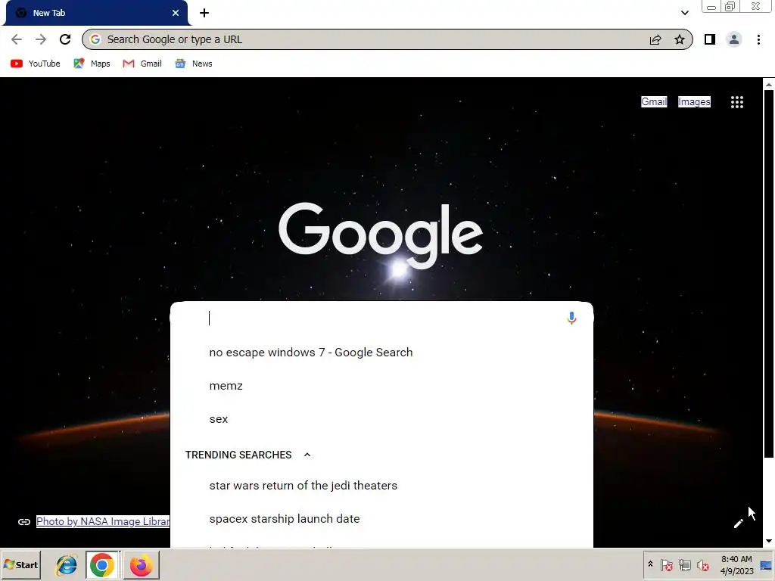Open the side panel icon
Screen dimensions: 775x581
[x=710, y=39]
